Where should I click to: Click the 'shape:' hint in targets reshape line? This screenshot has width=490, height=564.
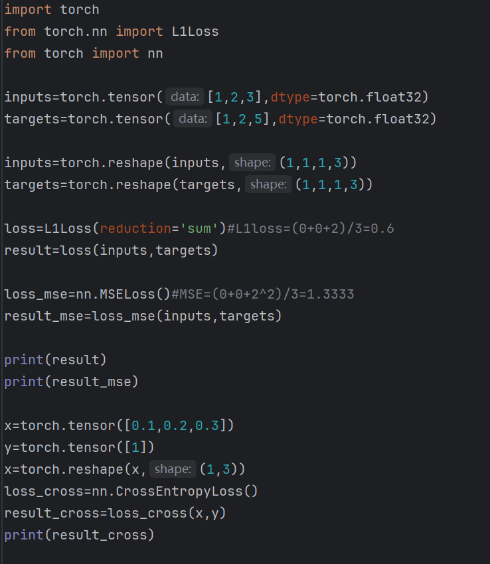pyautogui.click(x=268, y=184)
